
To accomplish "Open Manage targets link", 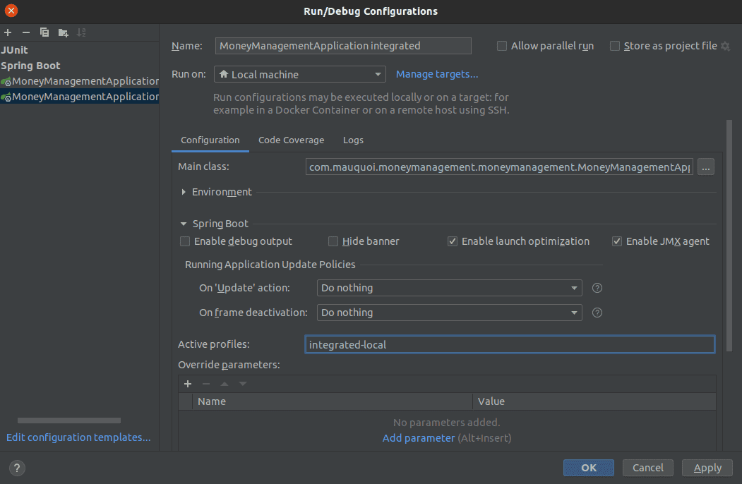I will (x=437, y=74).
